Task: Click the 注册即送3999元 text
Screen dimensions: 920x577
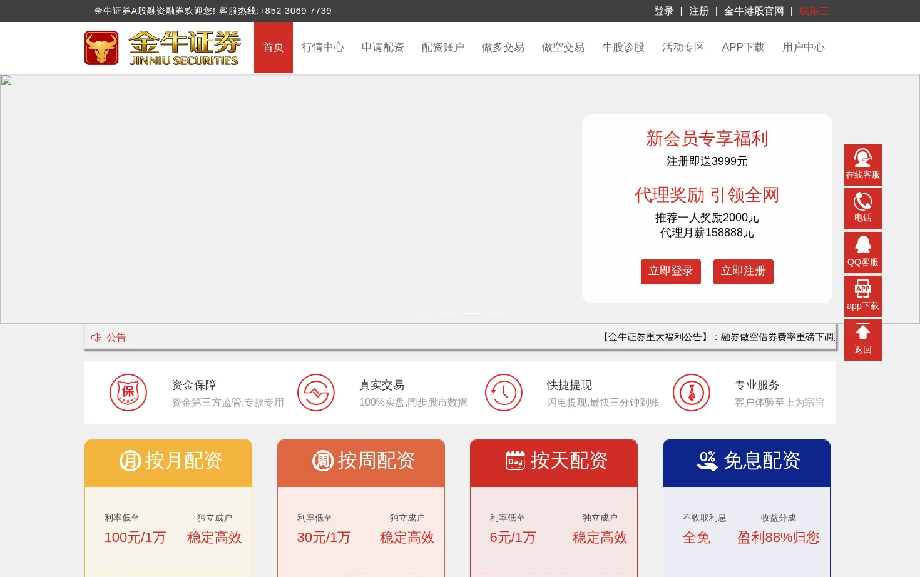Action: pyautogui.click(x=707, y=161)
